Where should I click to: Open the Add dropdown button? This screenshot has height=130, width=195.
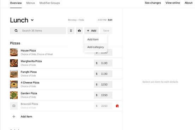click(91, 31)
